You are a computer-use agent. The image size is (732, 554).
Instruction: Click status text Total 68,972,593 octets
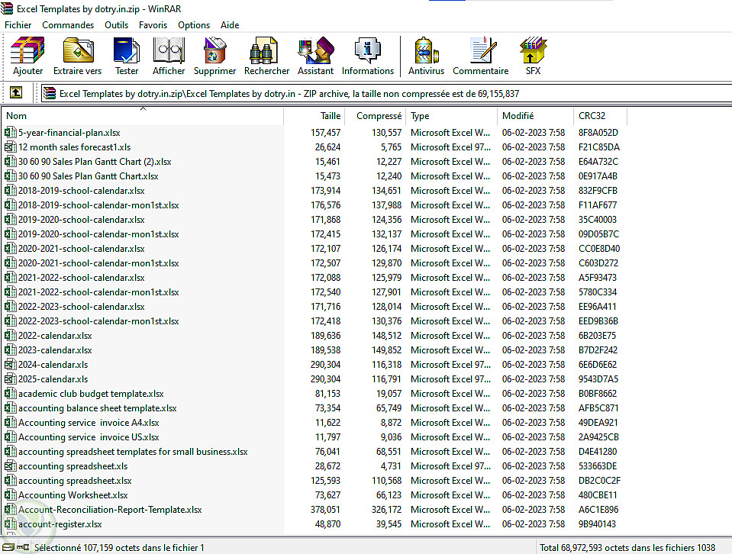627,547
